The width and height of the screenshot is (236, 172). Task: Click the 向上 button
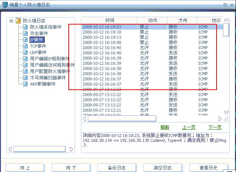[25, 168]
